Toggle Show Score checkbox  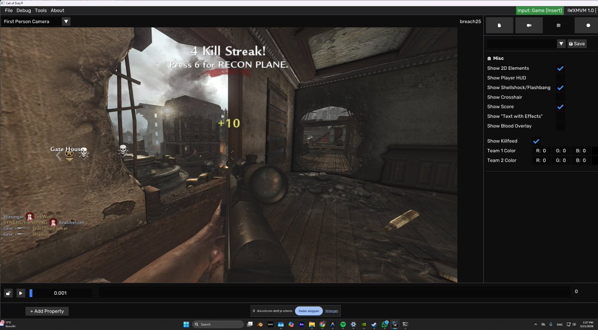[x=560, y=107]
